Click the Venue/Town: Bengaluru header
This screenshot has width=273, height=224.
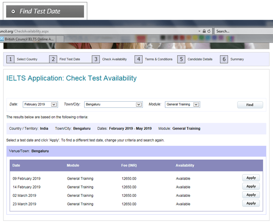[136, 151]
